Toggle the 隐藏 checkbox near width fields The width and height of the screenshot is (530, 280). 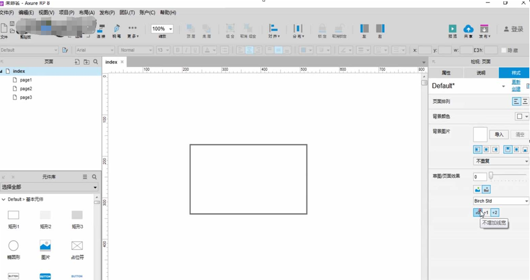pos(504,50)
